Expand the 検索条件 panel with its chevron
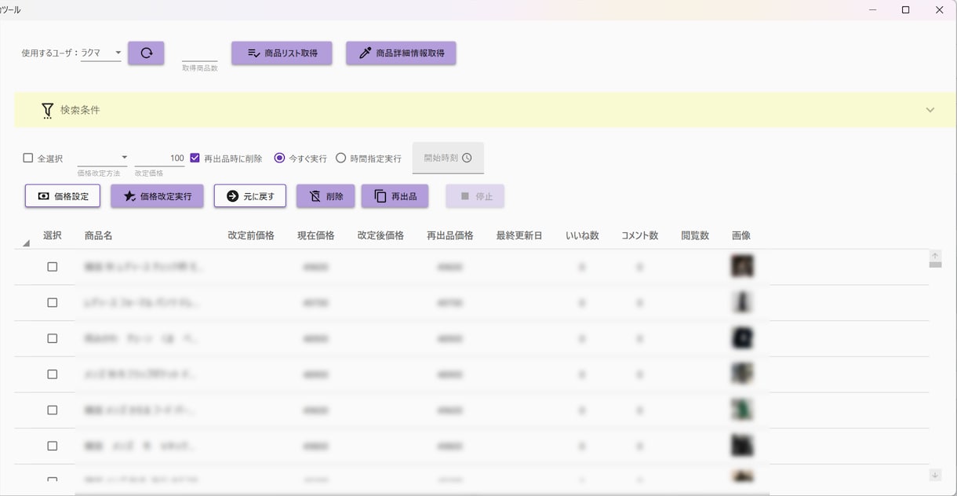This screenshot has width=957, height=496. pos(930,110)
